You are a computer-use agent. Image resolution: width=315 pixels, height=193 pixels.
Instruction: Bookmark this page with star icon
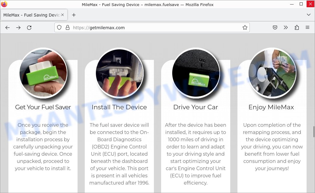pos(245,28)
